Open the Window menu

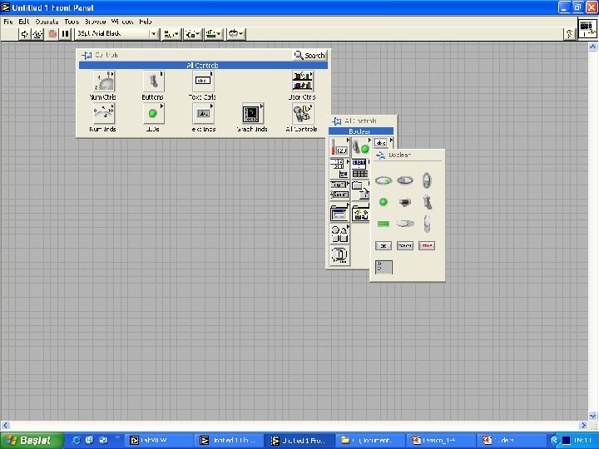(x=122, y=22)
